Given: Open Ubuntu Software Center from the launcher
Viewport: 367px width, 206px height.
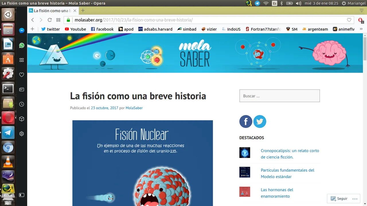Looking at the screenshot, I should pos(8,59).
